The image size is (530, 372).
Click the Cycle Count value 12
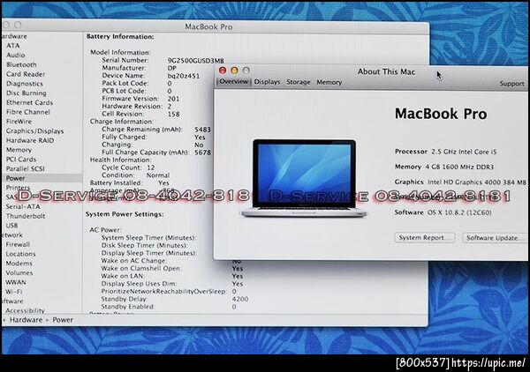151,167
